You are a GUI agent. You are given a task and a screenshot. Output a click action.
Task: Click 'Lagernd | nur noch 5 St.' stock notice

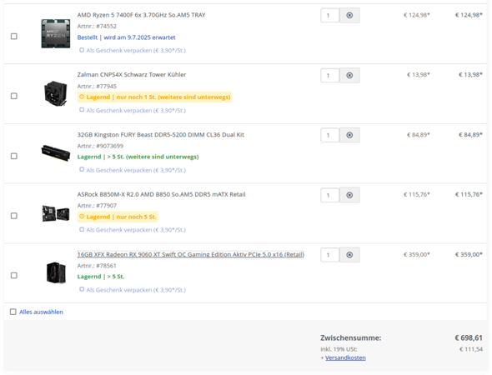[118, 217]
